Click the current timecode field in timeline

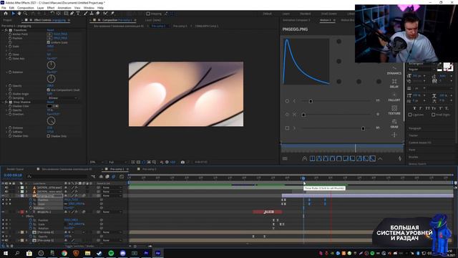13,175
